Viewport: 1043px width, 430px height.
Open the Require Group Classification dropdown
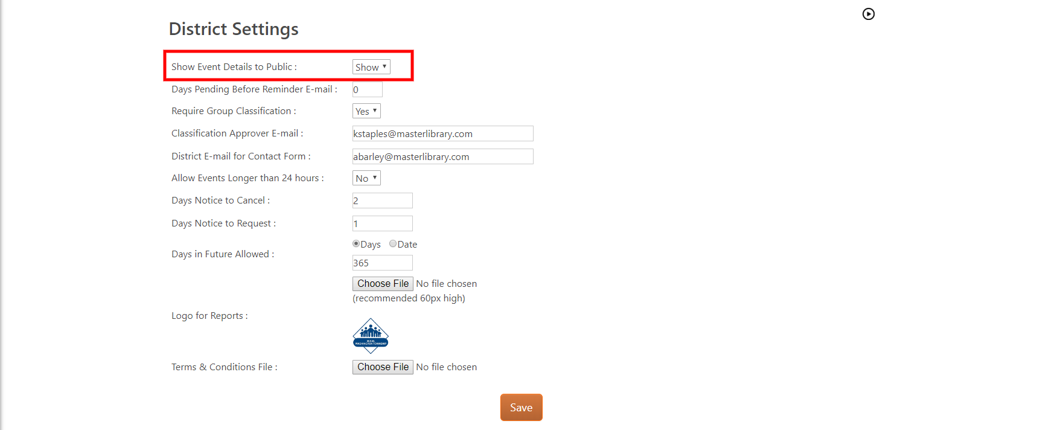pyautogui.click(x=366, y=111)
